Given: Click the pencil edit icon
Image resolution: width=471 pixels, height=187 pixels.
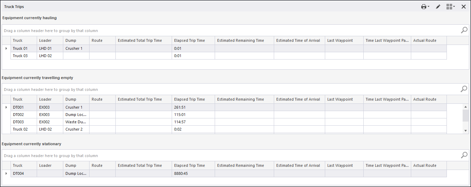Looking at the screenshot, I should point(438,7).
